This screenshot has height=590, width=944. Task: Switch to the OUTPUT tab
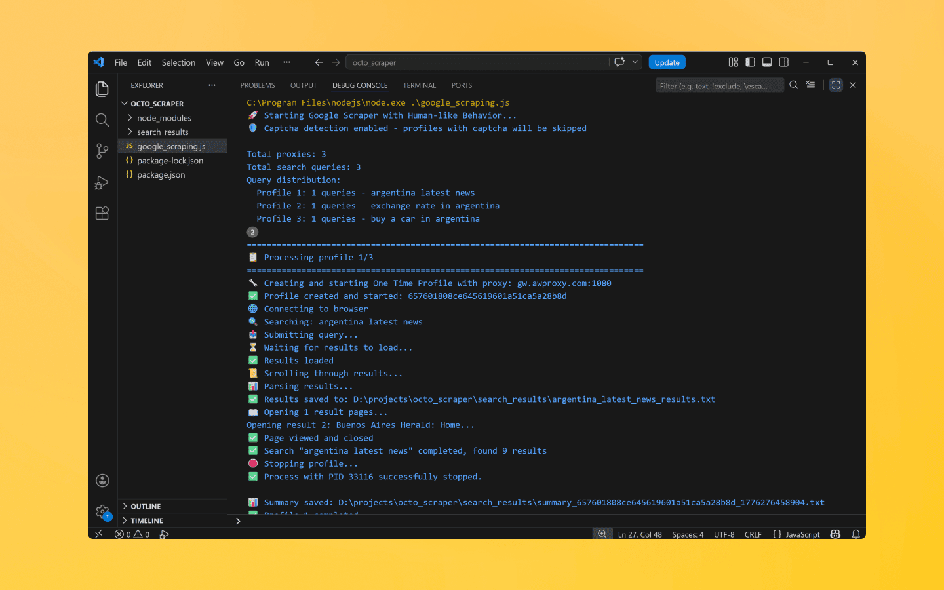(x=304, y=85)
